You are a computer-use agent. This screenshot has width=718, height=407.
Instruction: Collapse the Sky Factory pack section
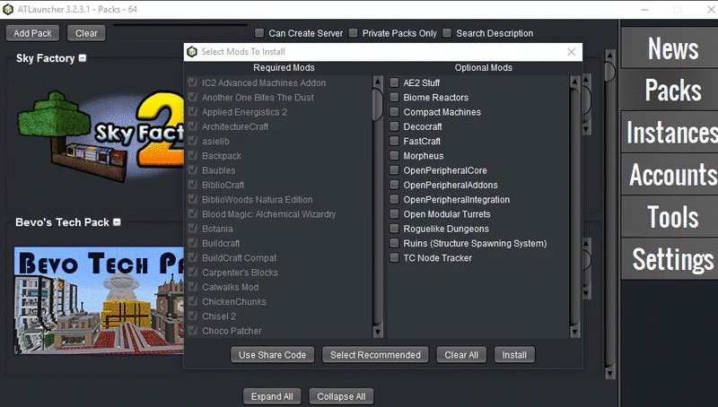(83, 58)
